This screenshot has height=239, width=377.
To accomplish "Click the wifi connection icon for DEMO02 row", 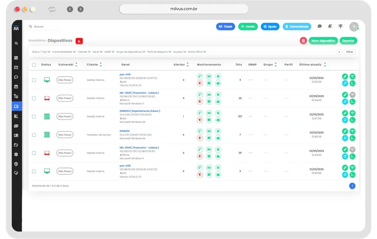I will click(352, 131).
